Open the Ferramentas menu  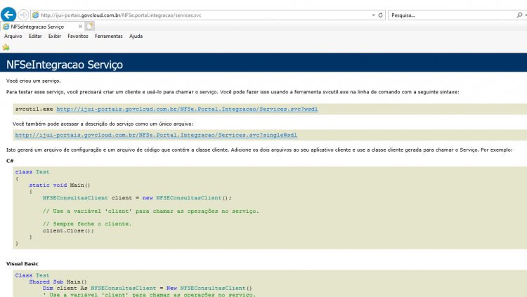pos(108,36)
